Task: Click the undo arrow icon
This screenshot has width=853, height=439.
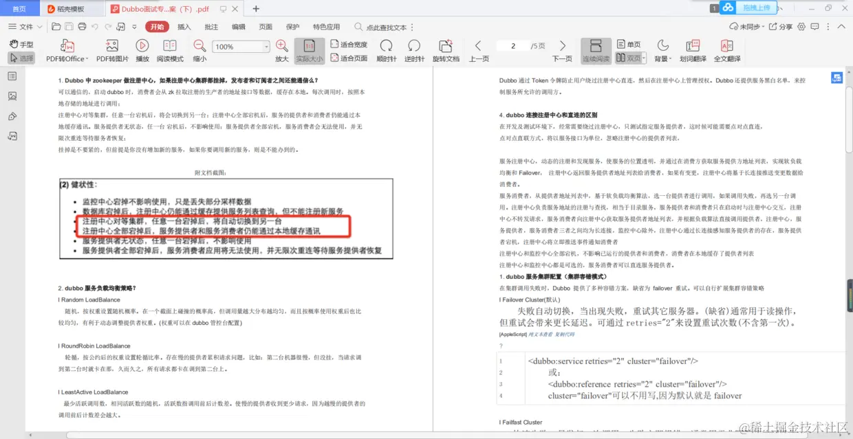Action: coord(96,27)
